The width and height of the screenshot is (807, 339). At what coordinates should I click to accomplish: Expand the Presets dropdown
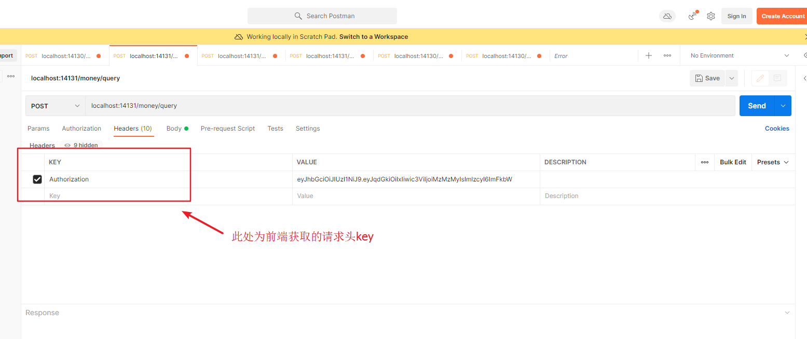tap(772, 162)
